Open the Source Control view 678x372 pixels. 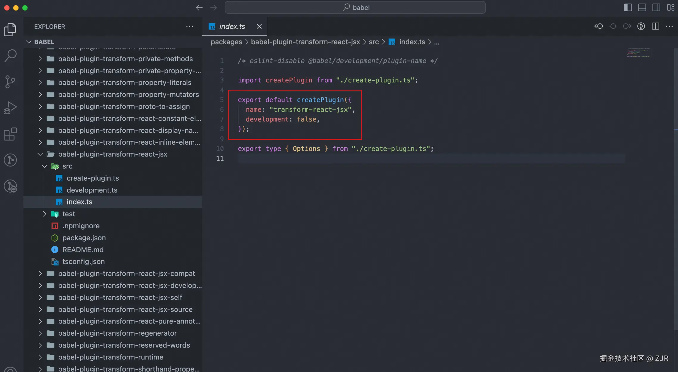10,82
